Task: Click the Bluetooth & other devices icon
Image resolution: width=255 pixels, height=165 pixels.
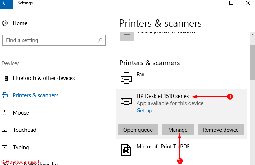Action: point(5,78)
